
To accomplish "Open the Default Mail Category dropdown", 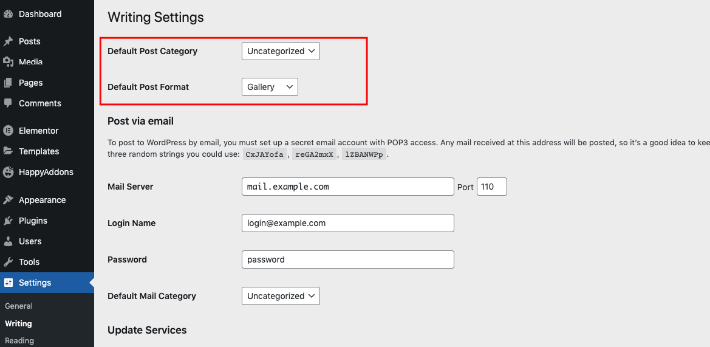I will (x=281, y=296).
